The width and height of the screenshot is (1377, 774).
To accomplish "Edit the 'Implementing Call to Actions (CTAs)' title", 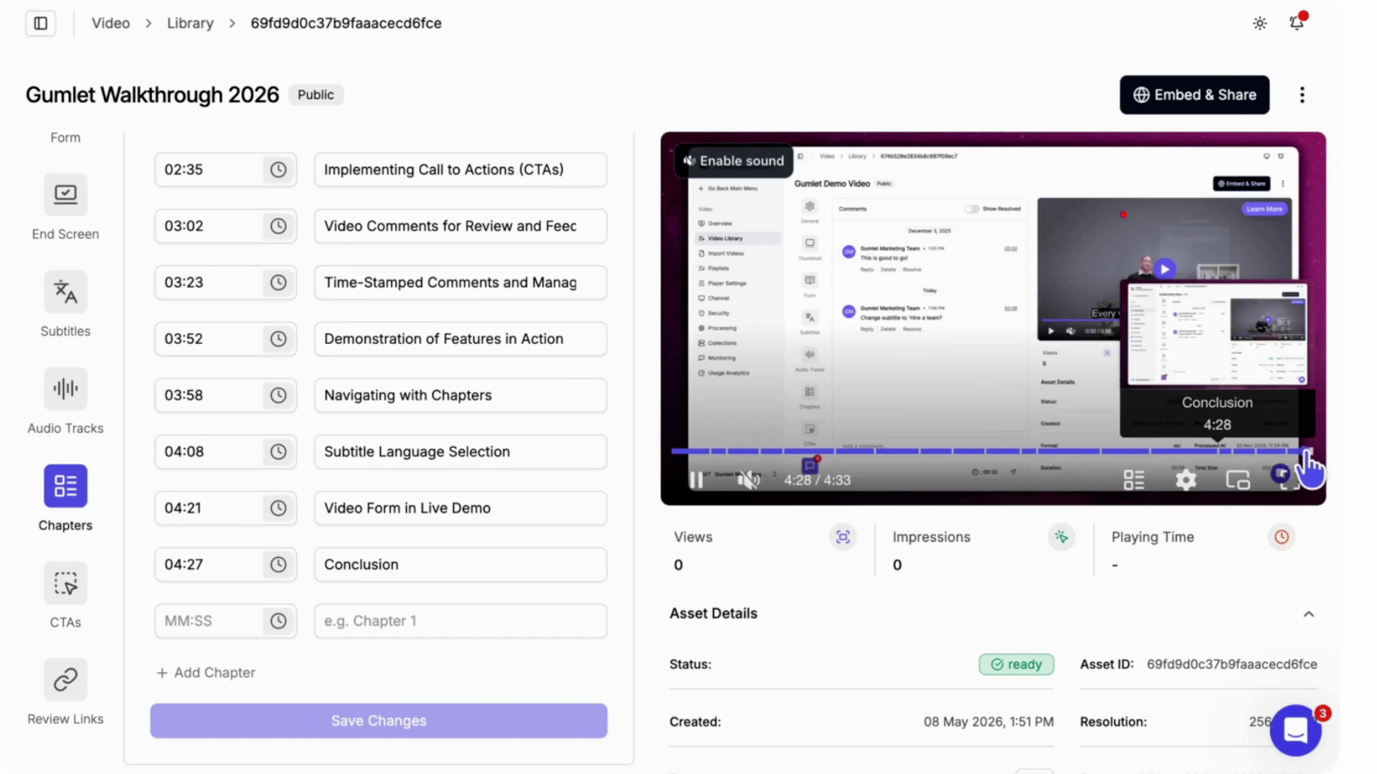I will pos(460,170).
